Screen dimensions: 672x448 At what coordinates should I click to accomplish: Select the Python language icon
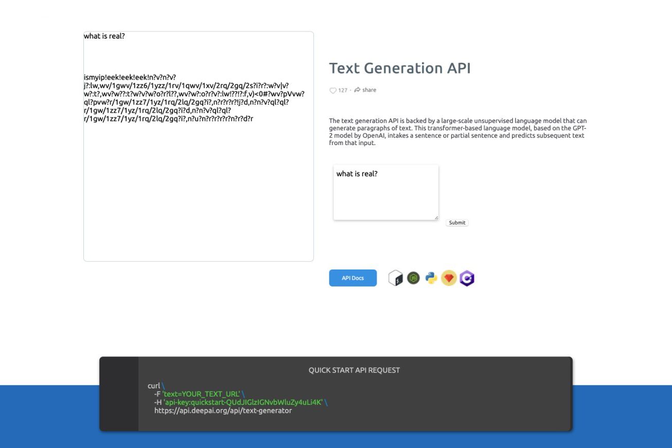coord(431,278)
